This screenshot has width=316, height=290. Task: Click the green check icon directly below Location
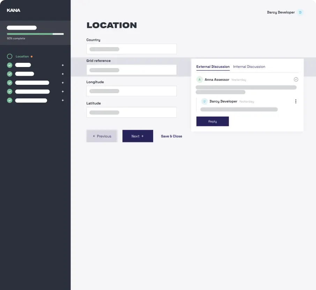[x=10, y=65]
